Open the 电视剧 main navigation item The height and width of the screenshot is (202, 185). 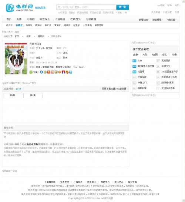tap(31, 19)
